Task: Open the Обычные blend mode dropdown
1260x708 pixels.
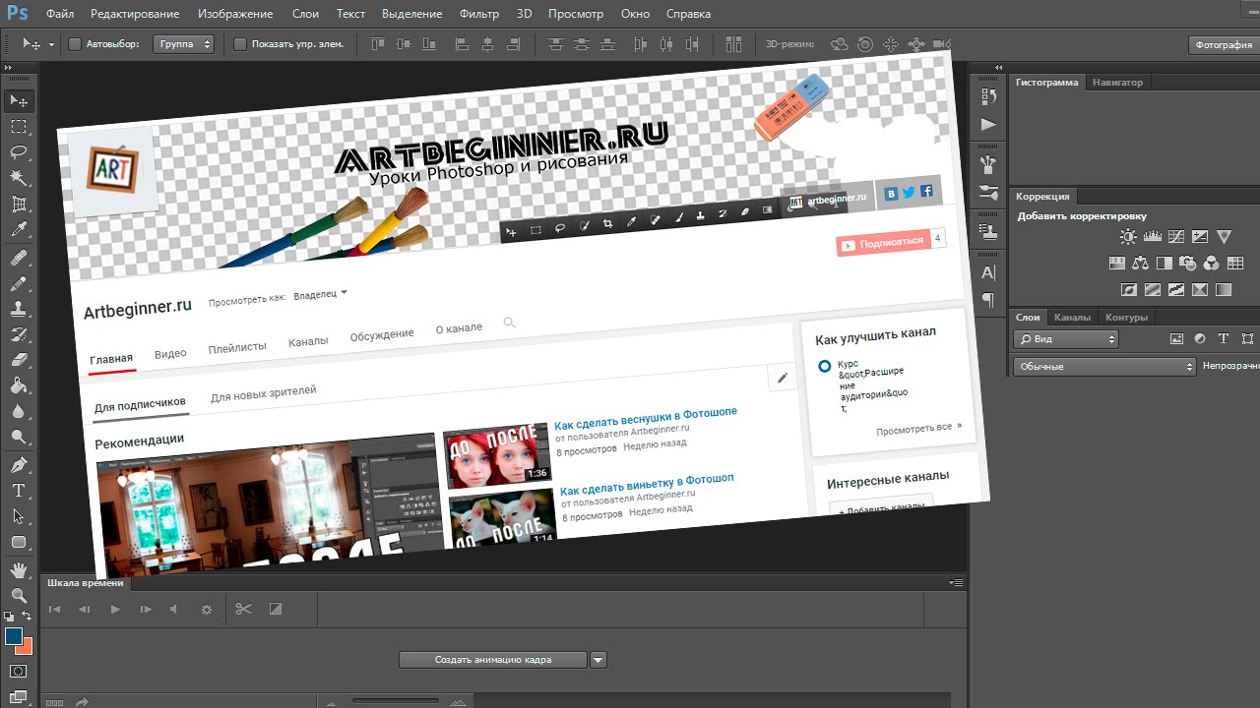Action: click(x=1104, y=366)
